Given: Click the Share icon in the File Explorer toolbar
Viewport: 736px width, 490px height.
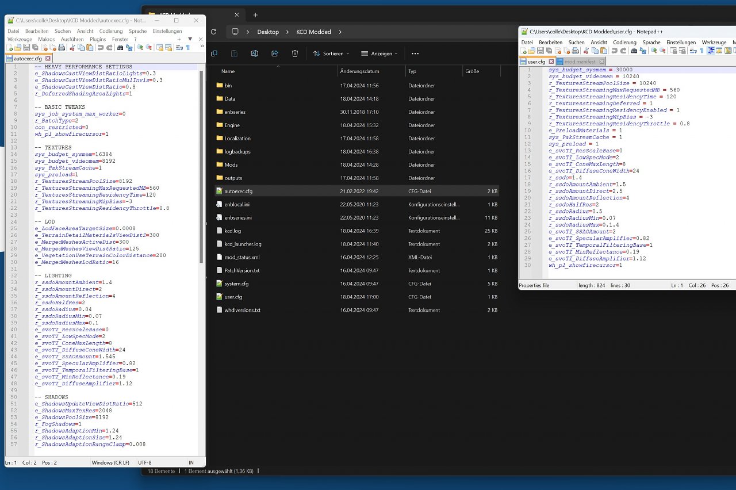Looking at the screenshot, I should [x=274, y=53].
